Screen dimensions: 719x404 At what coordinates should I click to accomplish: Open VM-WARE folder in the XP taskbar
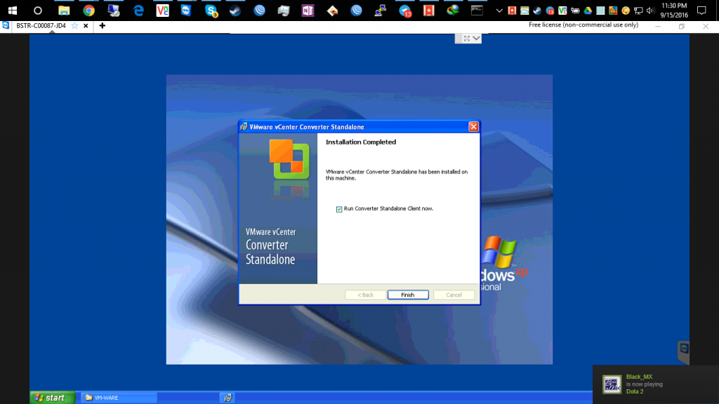click(119, 398)
